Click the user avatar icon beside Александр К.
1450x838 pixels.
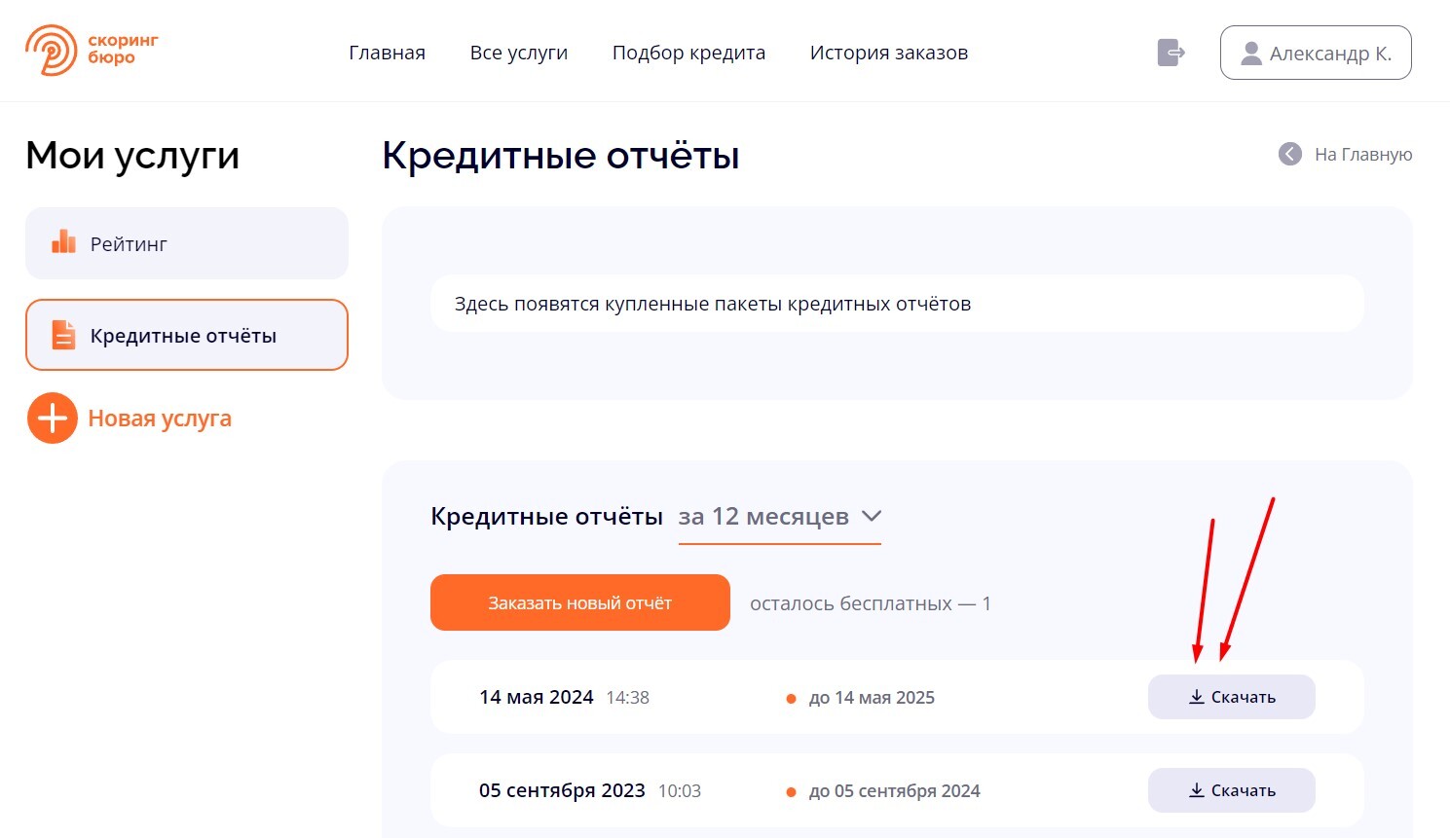coord(1251,54)
